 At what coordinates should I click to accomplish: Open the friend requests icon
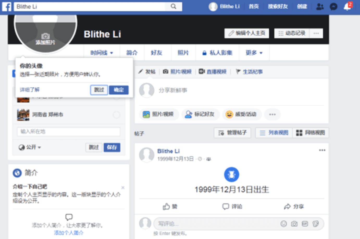(x=320, y=7)
